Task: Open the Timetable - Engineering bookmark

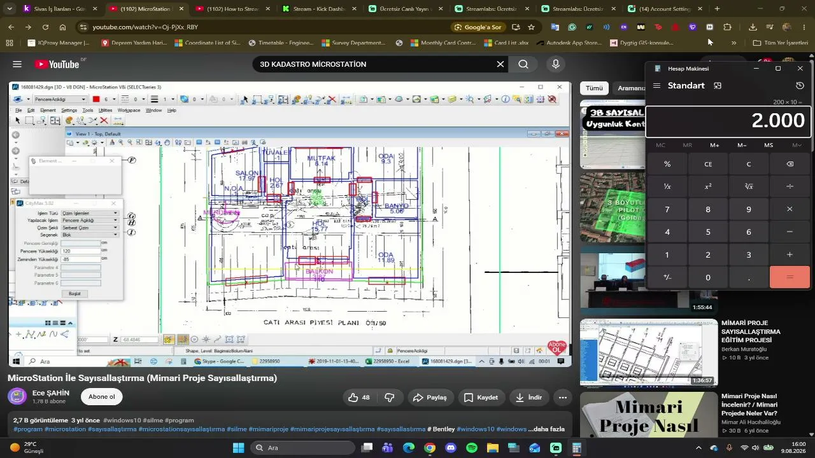Action: tap(281, 43)
